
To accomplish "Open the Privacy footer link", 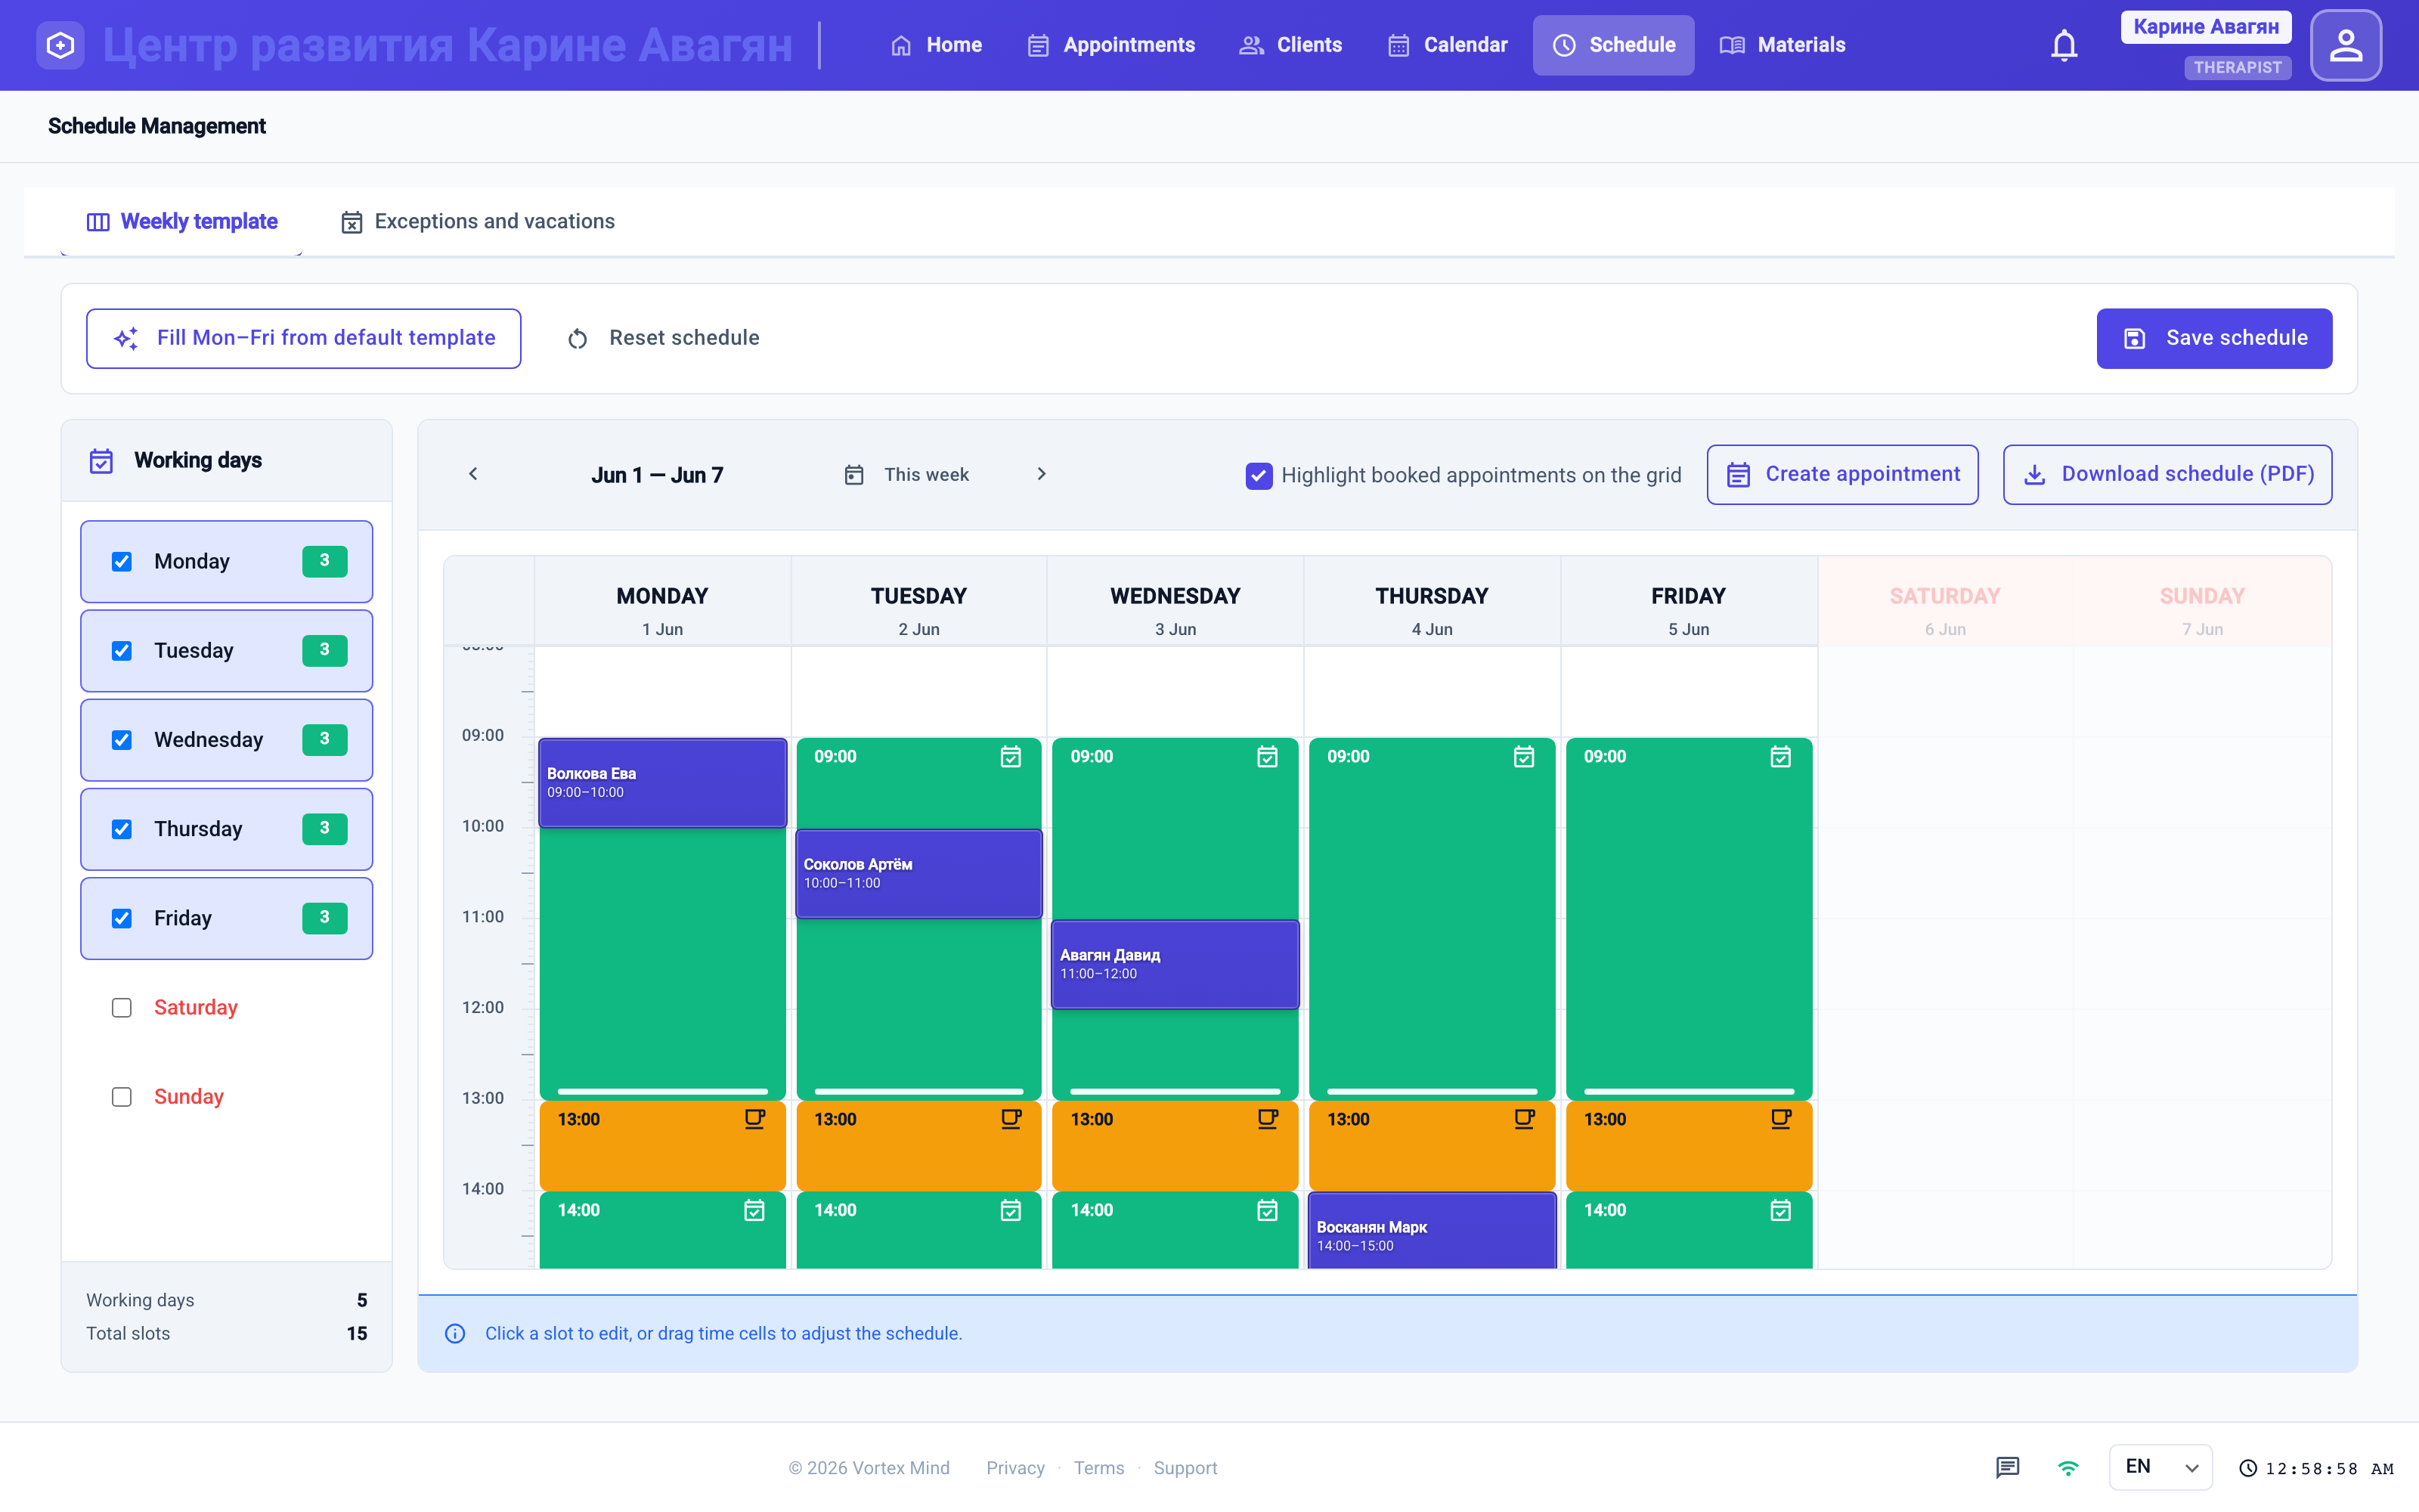I will pos(1014,1467).
